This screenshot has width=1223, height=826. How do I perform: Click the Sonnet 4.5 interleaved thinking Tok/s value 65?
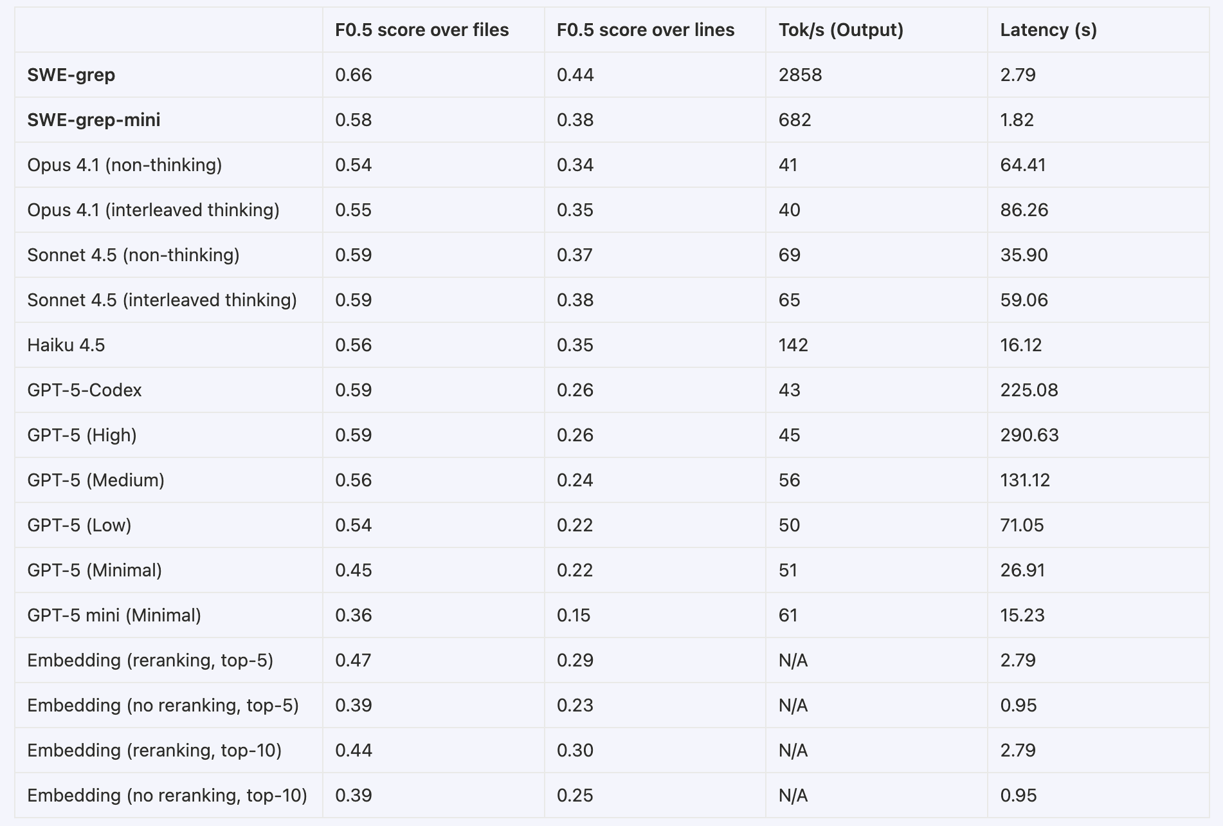coord(790,300)
